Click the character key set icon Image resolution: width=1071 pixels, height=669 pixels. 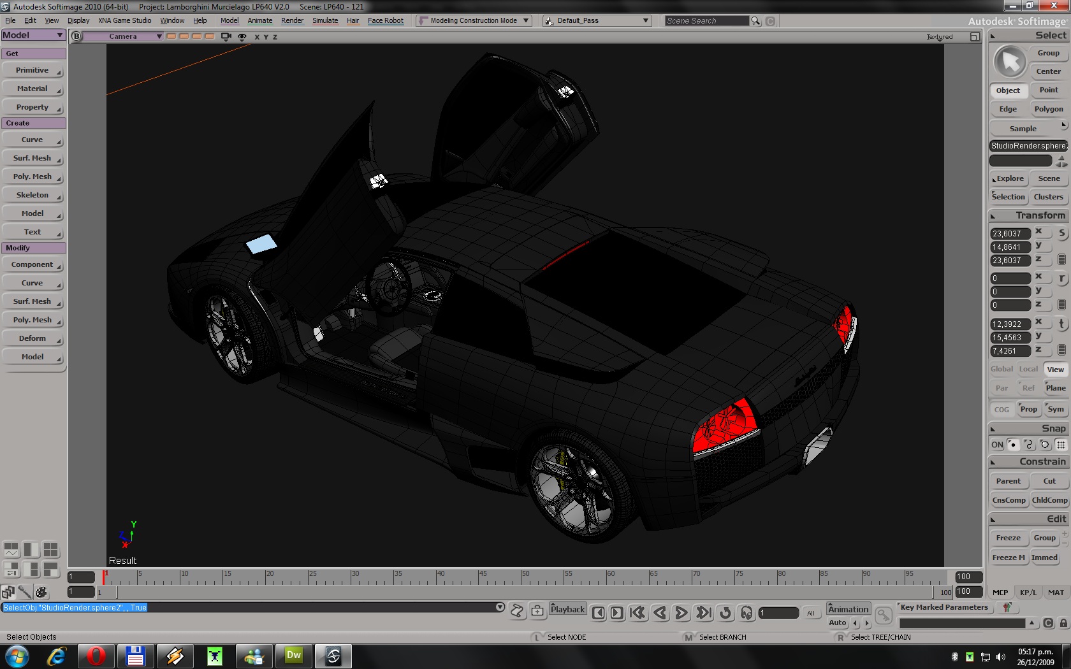click(1007, 607)
